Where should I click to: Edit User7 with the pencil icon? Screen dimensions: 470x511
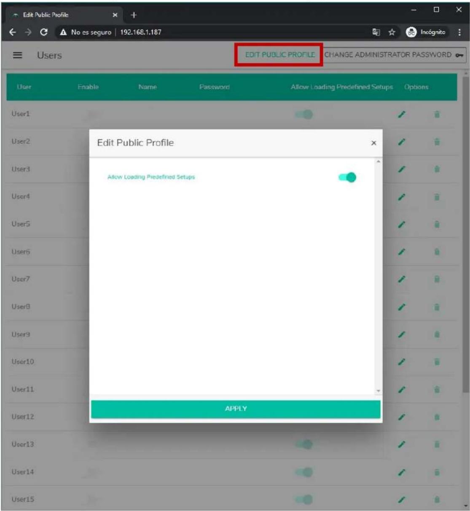402,280
